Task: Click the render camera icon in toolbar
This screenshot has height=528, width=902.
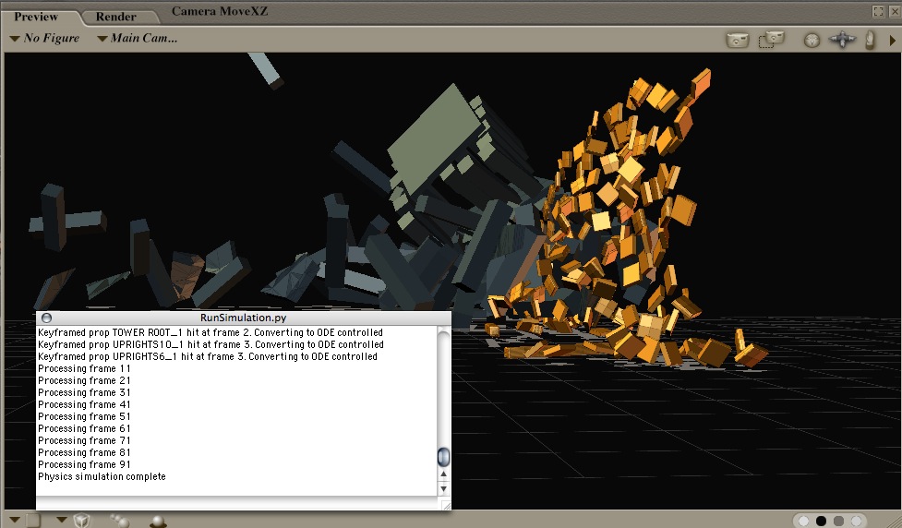Action: point(738,41)
